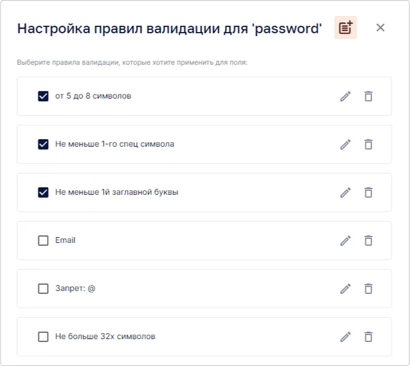This screenshot has width=410, height=366.
Task: Delete the 'от 5 до 8 символов' rule
Action: (x=368, y=96)
